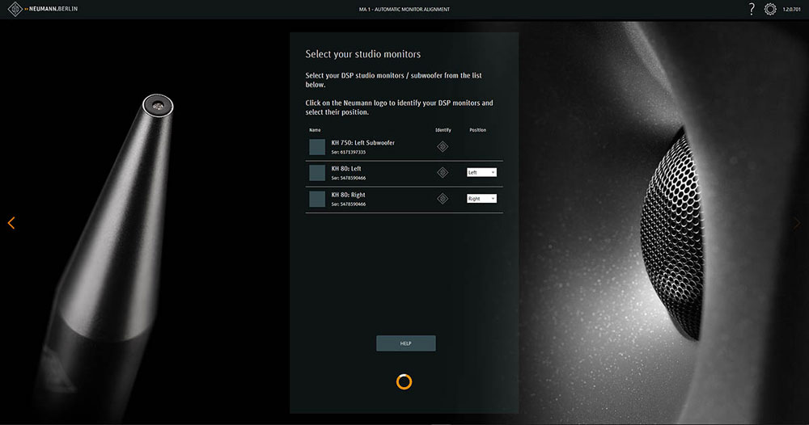Click the orange progress ring indicator

404,381
